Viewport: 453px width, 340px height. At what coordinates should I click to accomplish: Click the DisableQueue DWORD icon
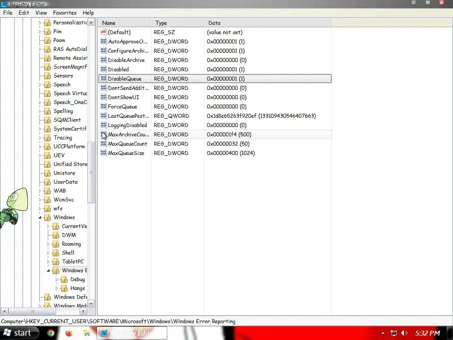[104, 78]
